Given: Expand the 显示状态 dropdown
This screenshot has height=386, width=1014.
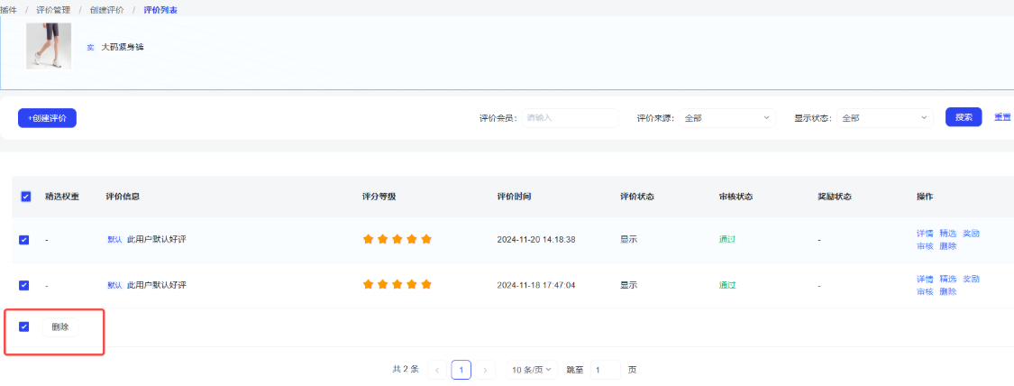Looking at the screenshot, I should point(884,118).
